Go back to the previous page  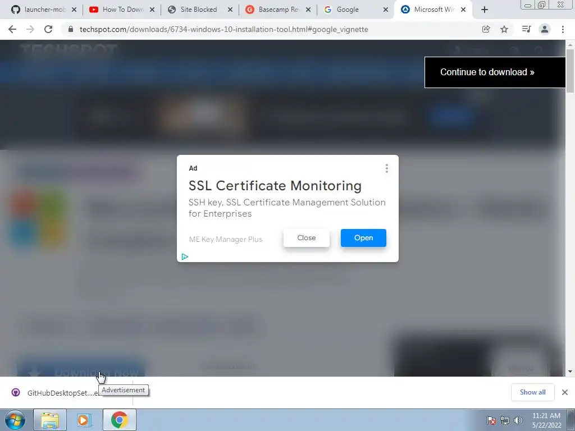click(x=12, y=29)
